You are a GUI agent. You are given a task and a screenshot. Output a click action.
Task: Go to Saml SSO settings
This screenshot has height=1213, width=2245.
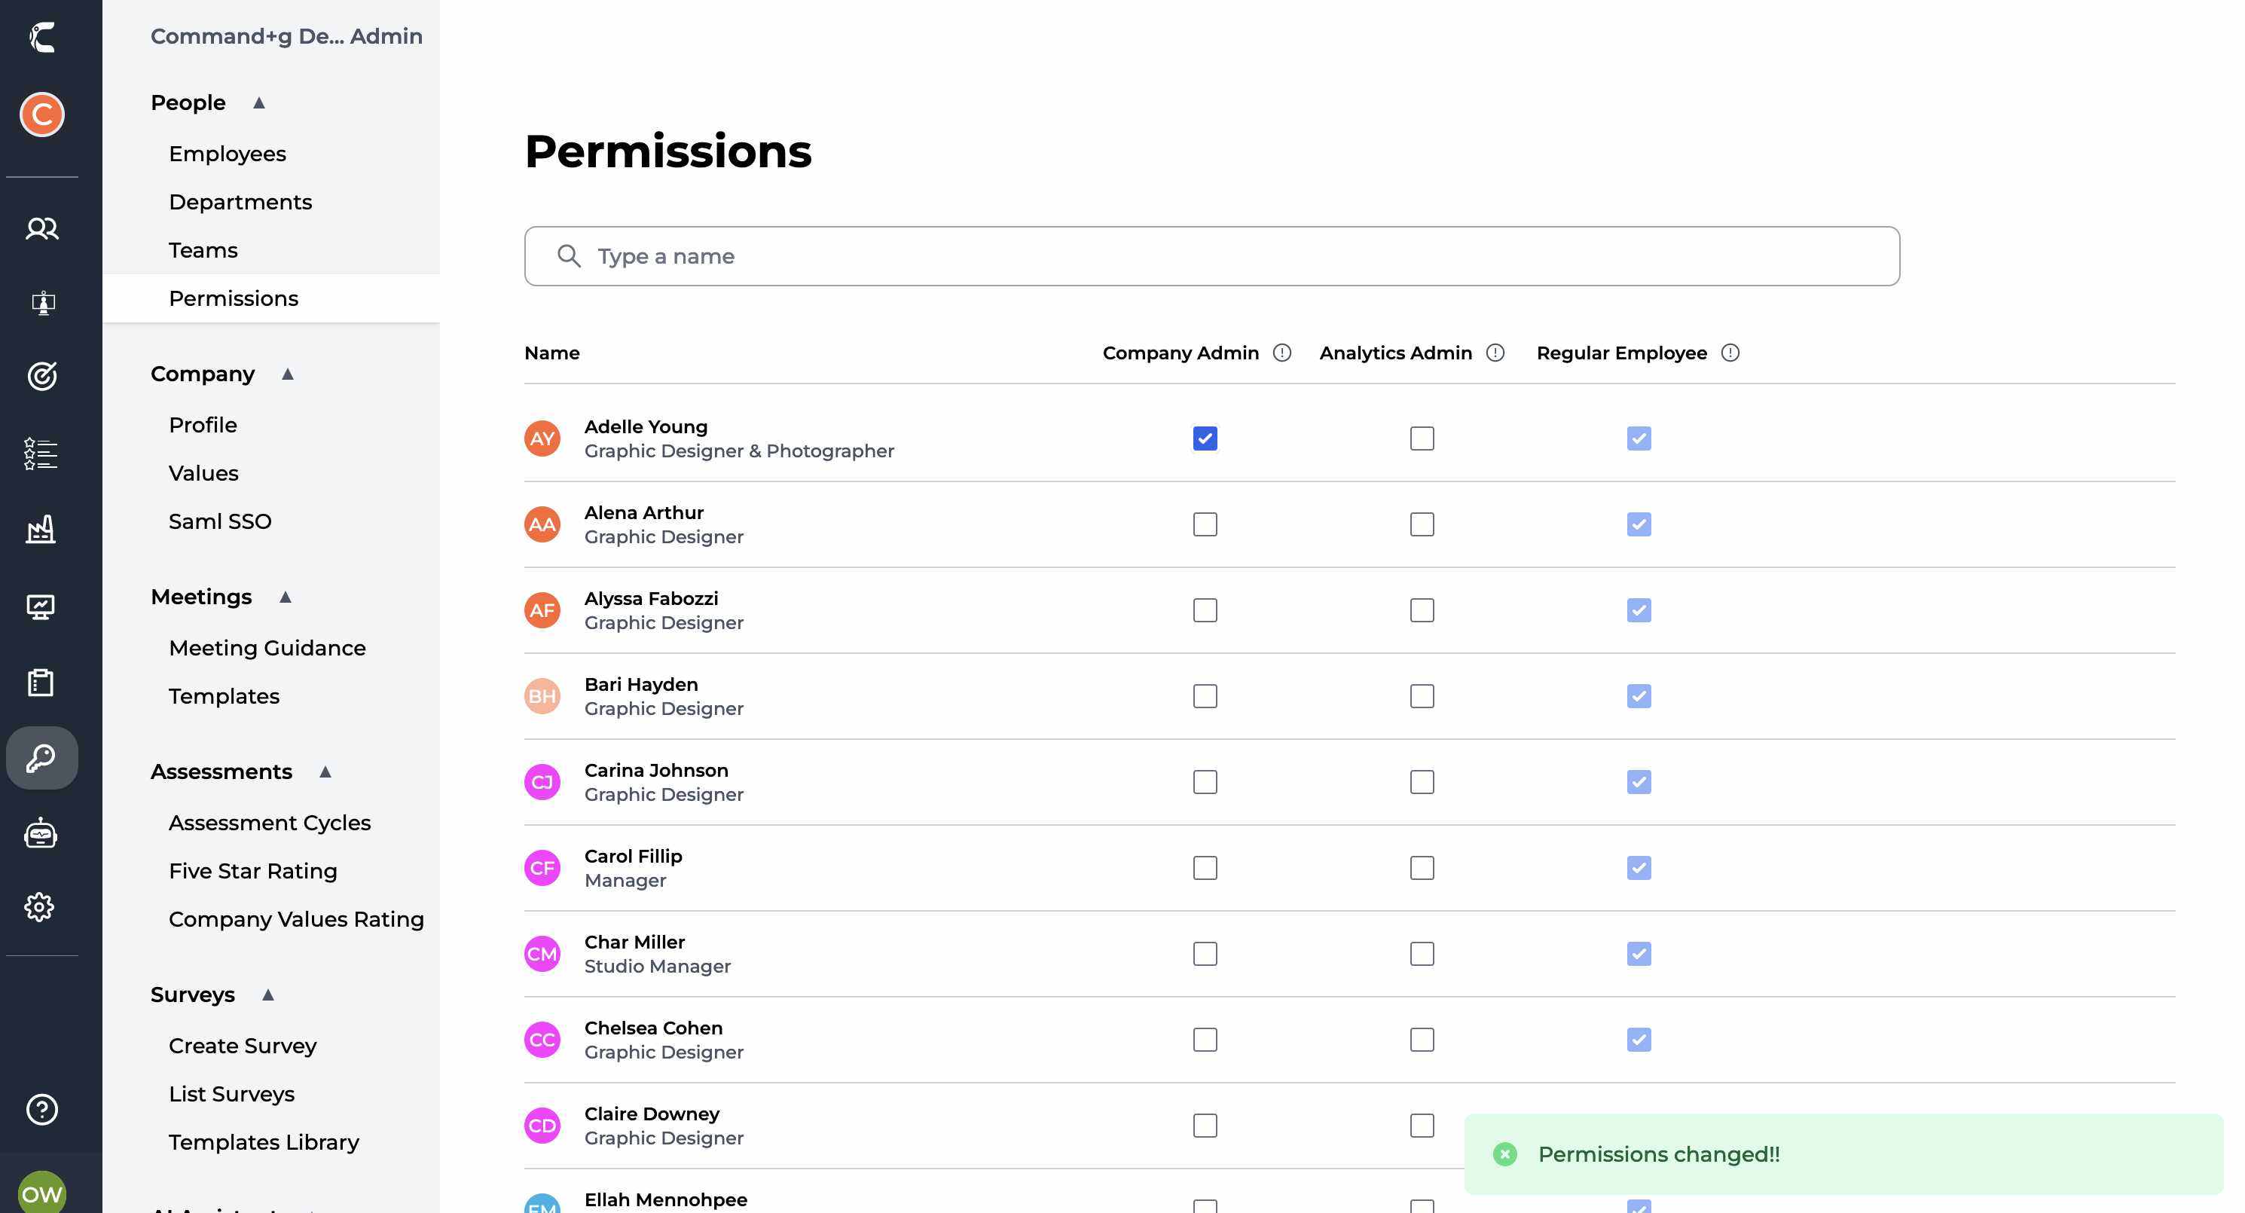pos(220,521)
